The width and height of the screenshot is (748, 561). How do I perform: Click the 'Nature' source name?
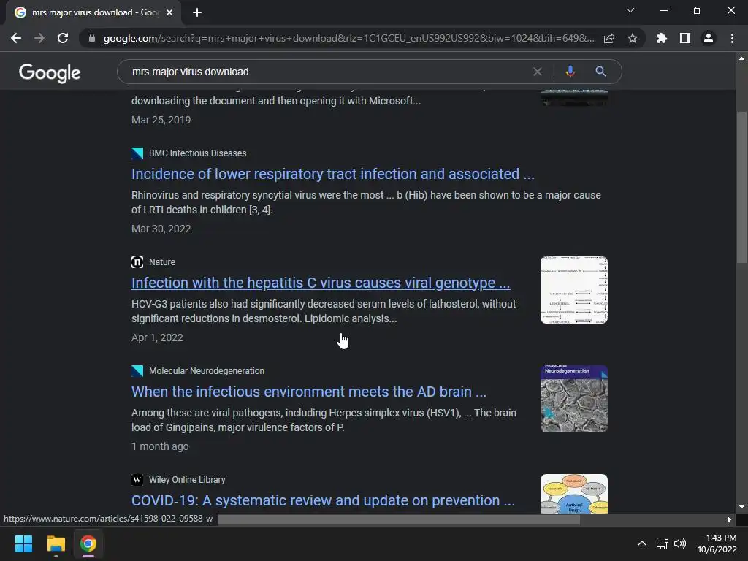tap(161, 262)
